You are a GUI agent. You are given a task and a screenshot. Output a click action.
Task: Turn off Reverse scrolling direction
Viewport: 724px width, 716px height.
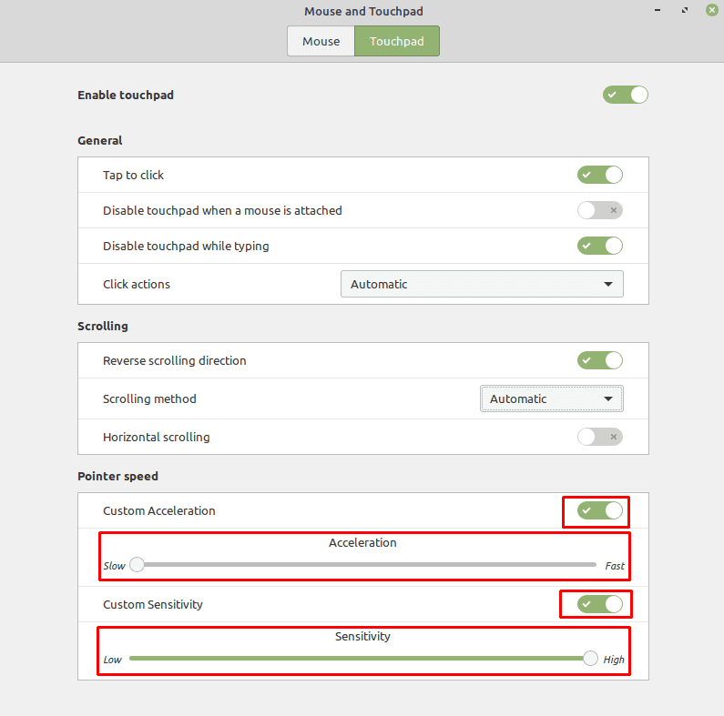(x=600, y=360)
